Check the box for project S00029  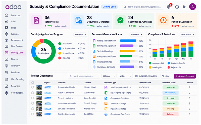33,114
